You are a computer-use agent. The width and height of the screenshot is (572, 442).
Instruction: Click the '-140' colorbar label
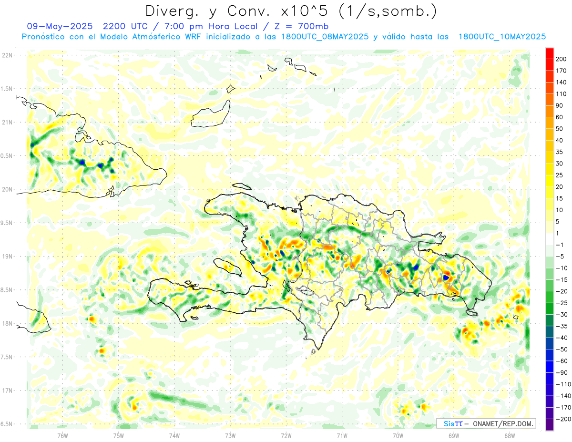tap(562, 396)
